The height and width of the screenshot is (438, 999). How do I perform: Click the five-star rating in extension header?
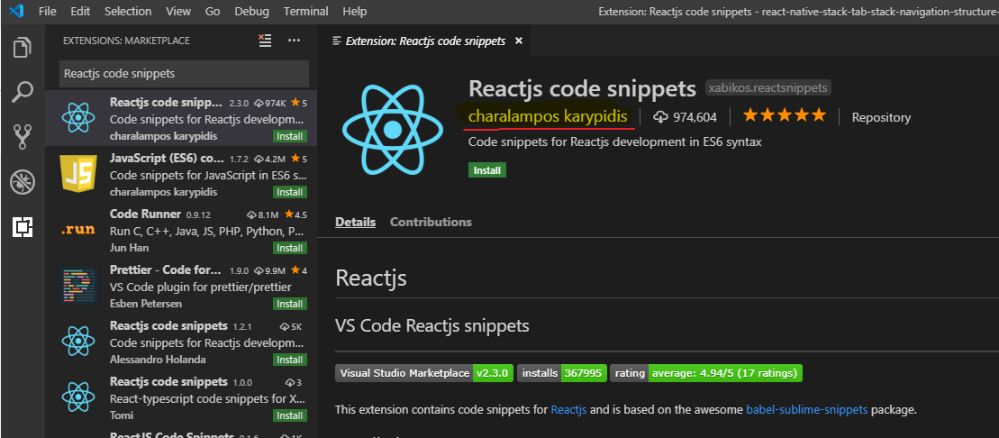pyautogui.click(x=785, y=116)
